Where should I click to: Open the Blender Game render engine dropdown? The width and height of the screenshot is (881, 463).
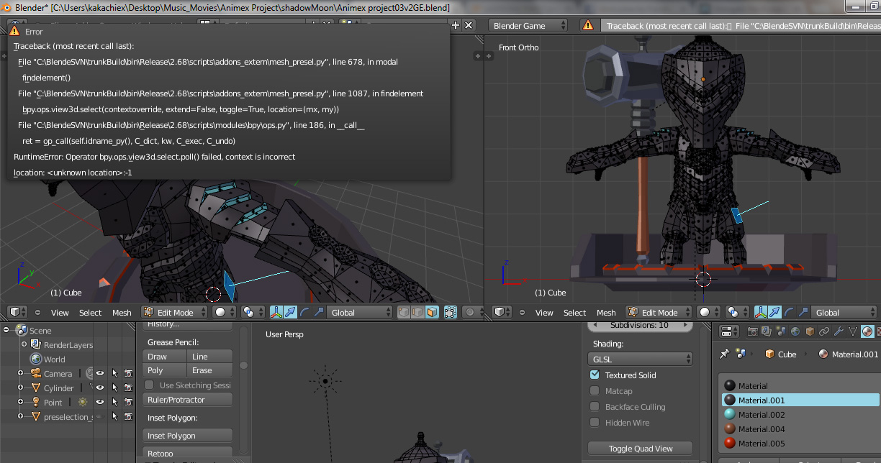[528, 25]
